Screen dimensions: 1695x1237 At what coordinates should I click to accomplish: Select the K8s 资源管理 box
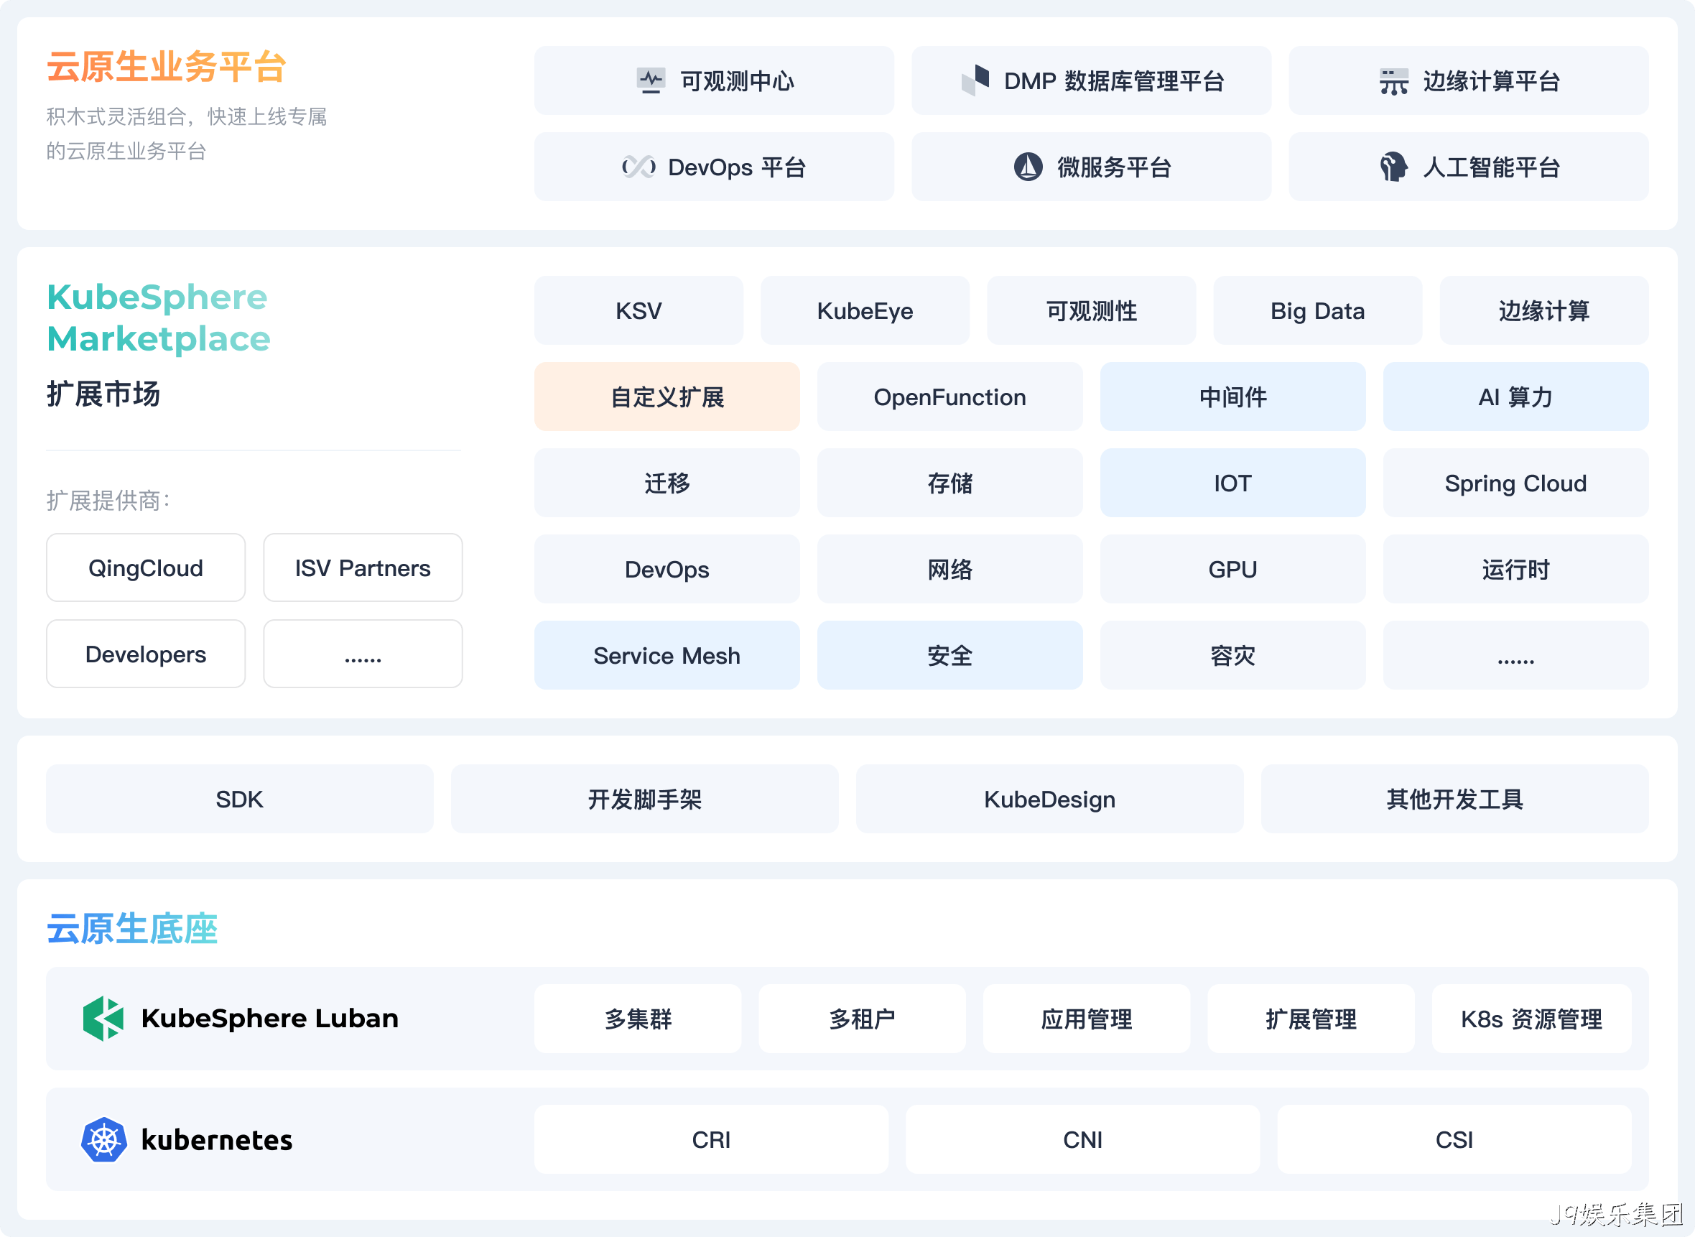tap(1532, 1019)
